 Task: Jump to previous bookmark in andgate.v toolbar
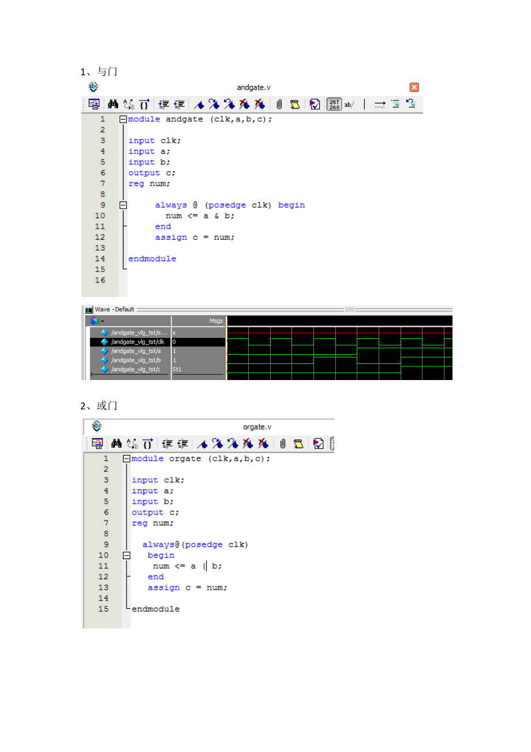tap(229, 105)
